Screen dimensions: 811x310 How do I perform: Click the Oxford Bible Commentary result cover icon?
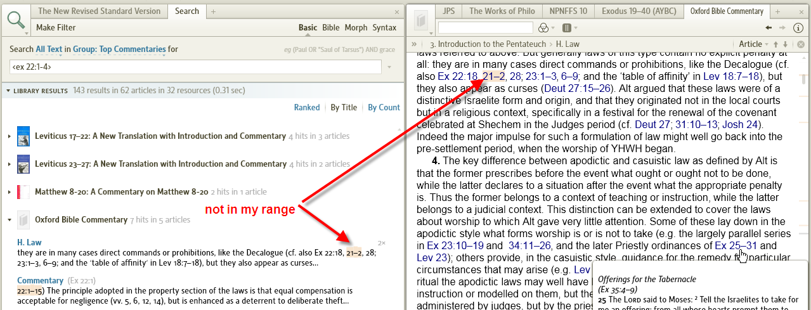23,220
